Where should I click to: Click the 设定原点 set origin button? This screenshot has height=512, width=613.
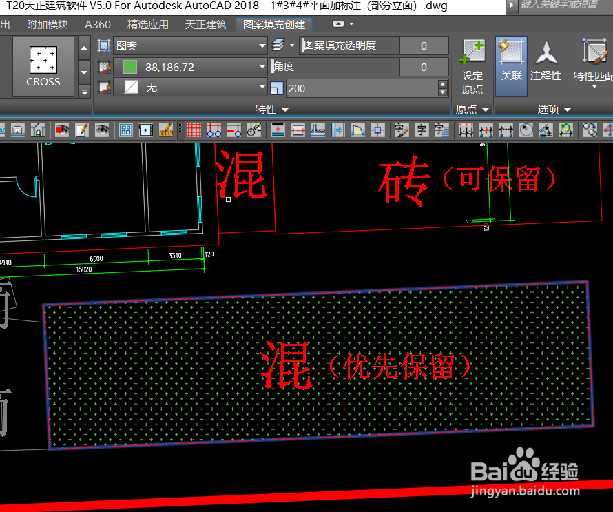click(472, 66)
